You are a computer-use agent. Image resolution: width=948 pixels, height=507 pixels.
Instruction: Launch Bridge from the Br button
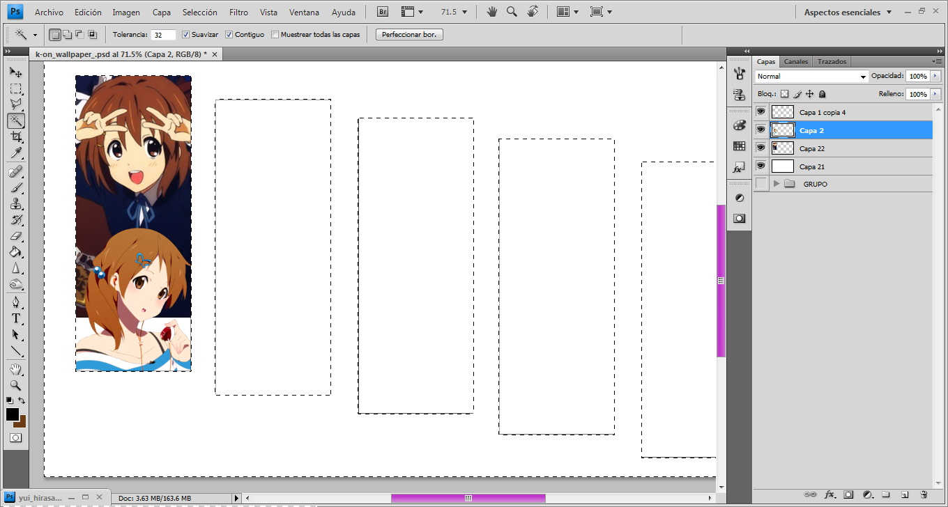tap(382, 12)
